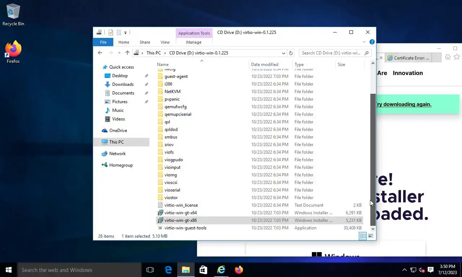The height and width of the screenshot is (277, 462).
Task: Open Microsoft Edge from taskbar
Action: 168,270
